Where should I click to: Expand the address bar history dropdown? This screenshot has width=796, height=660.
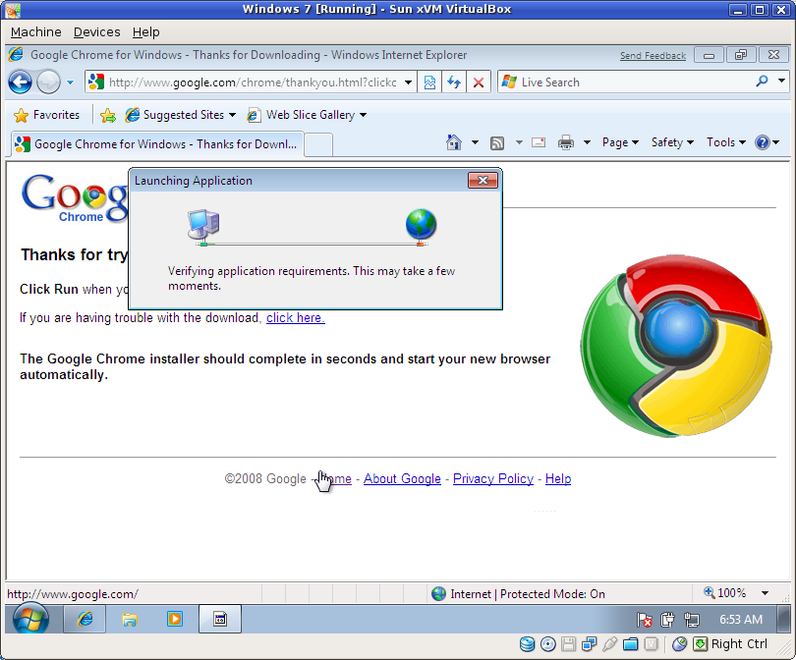pyautogui.click(x=408, y=82)
